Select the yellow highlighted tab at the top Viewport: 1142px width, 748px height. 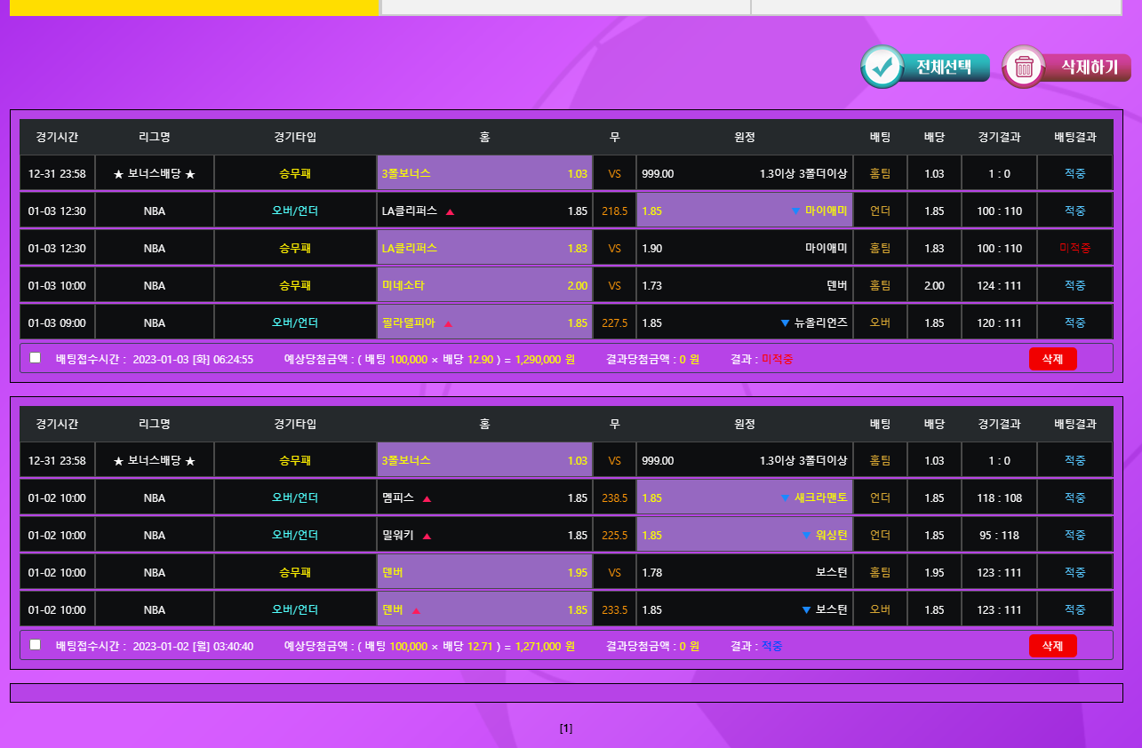(x=194, y=7)
